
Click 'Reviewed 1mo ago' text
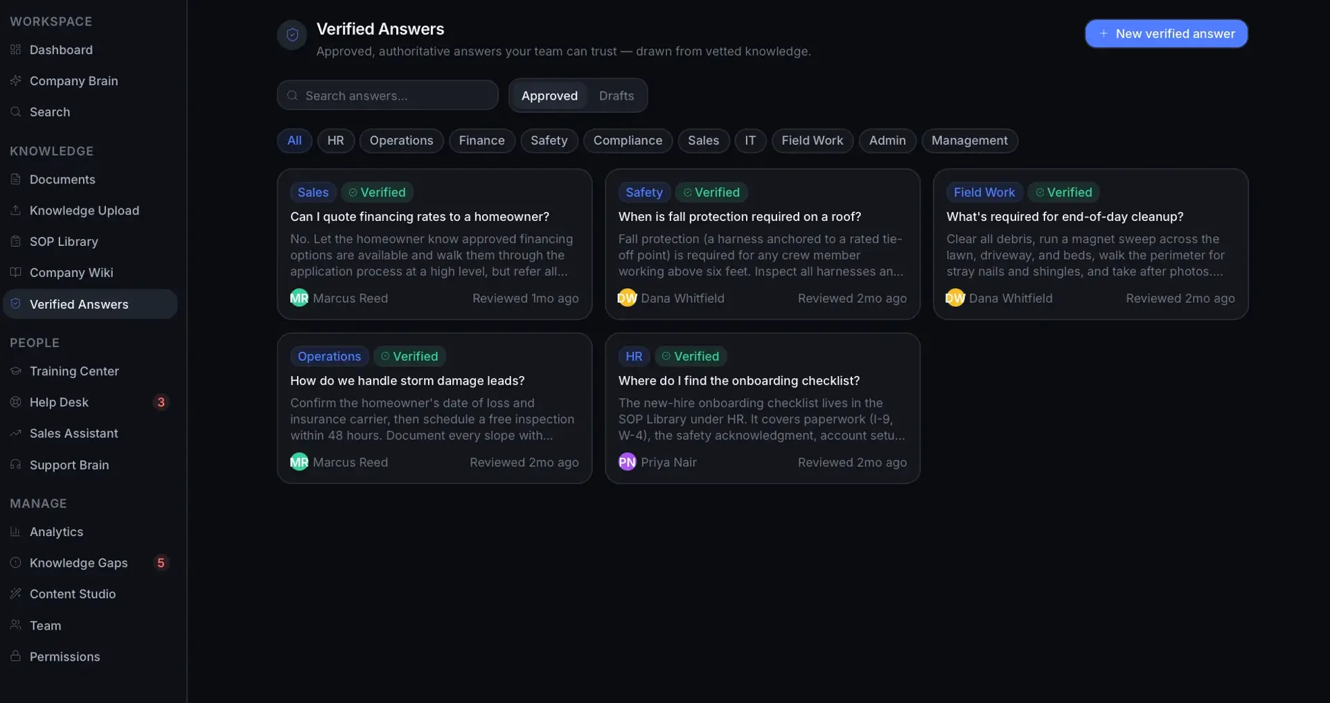pyautogui.click(x=526, y=299)
